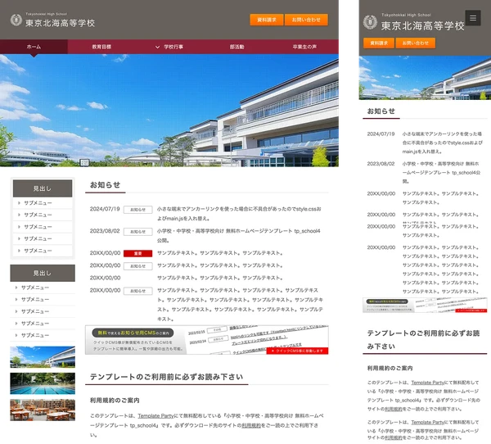
Task: Click the お知らせ section heading in desktop view
Action: [106, 185]
